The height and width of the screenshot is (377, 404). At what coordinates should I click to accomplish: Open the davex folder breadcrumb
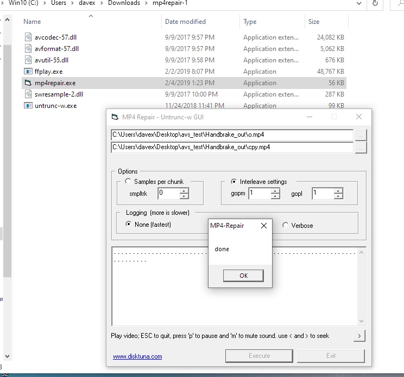[x=87, y=3]
